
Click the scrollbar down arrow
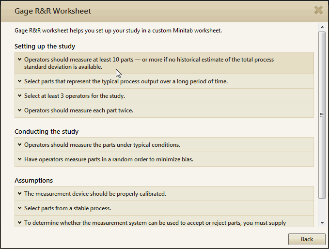coord(322,223)
